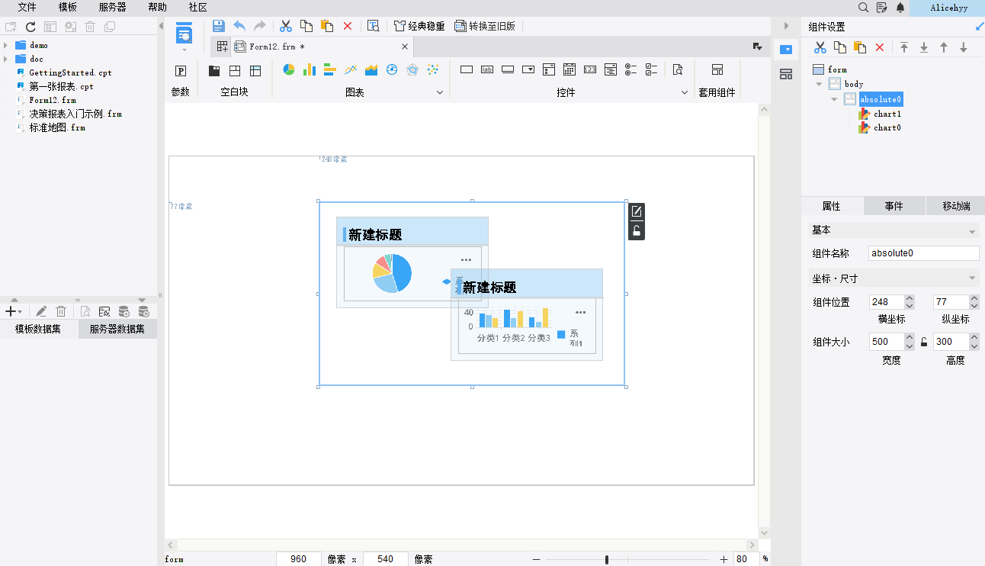The height and width of the screenshot is (566, 985).
Task: Select the column chart icon in the chart palette
Action: pos(310,69)
